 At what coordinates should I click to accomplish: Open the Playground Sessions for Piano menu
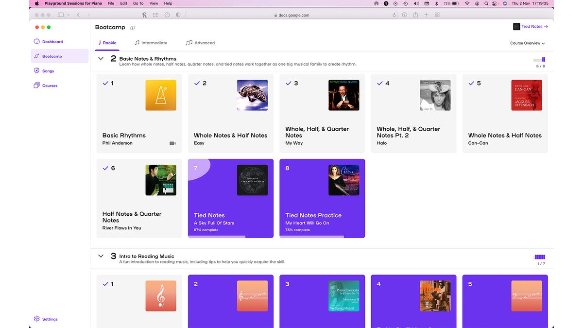pos(73,3)
